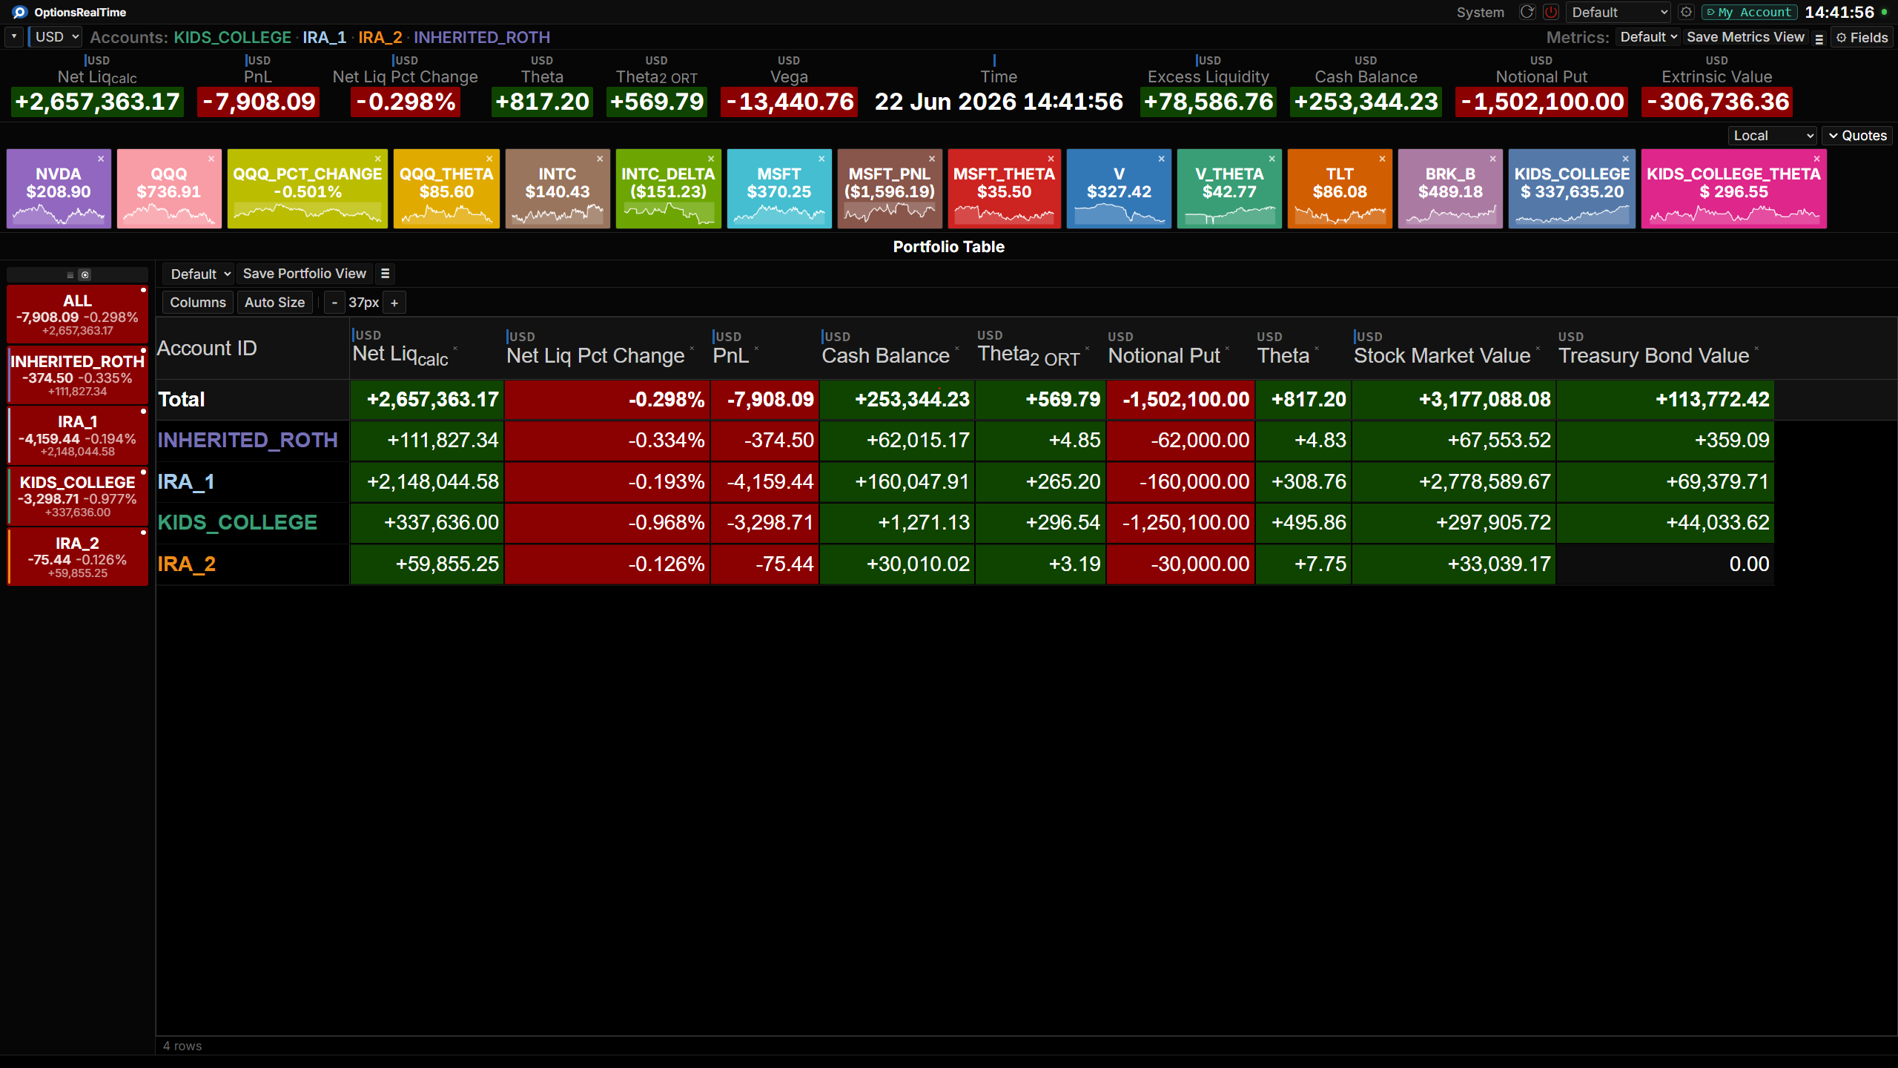Screen dimensions: 1898x1068
Task: Close the NVDA quote tile
Action: click(x=101, y=159)
